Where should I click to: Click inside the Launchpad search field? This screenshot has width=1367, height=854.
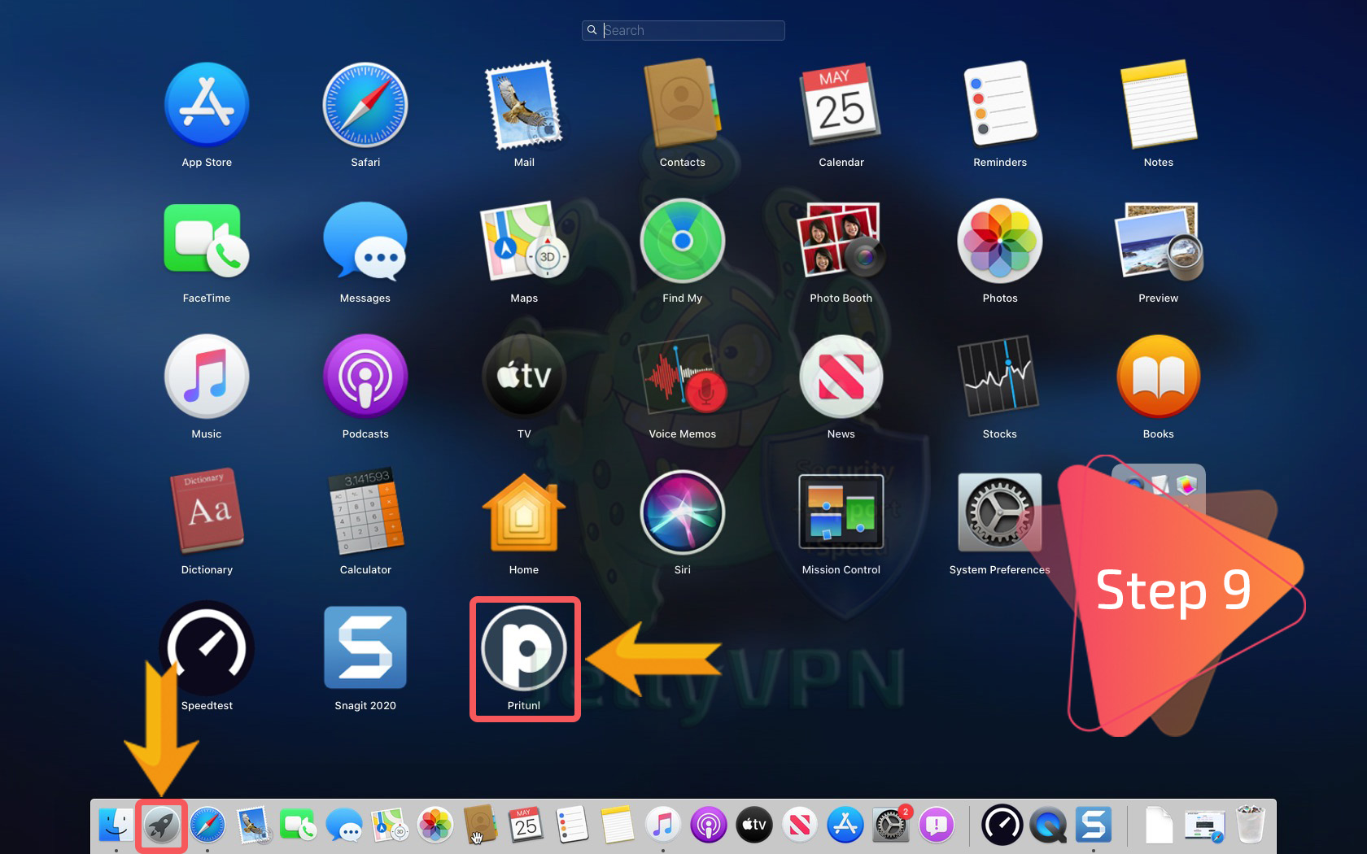(x=683, y=30)
